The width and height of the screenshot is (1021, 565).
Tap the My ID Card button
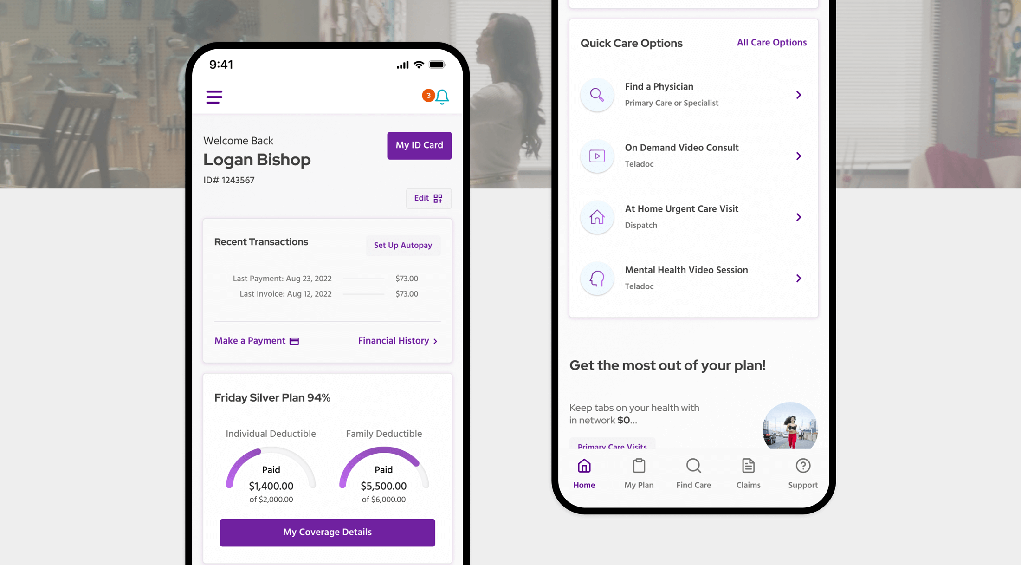tap(419, 145)
